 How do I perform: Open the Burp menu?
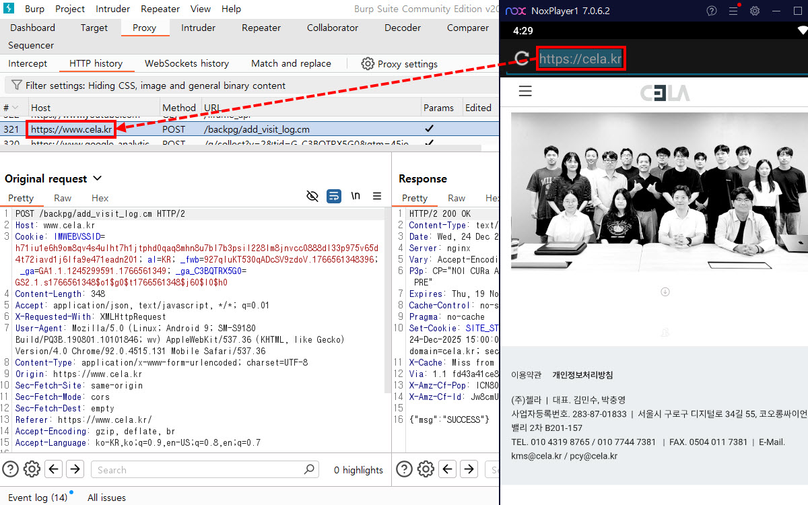click(x=35, y=9)
